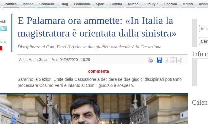This screenshot has height=124, width=208.
Task: Select the smallest font size icon
Action: click(x=167, y=60)
